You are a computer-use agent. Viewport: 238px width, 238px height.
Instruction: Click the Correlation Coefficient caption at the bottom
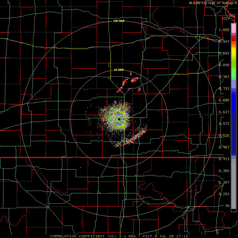click(x=119, y=236)
